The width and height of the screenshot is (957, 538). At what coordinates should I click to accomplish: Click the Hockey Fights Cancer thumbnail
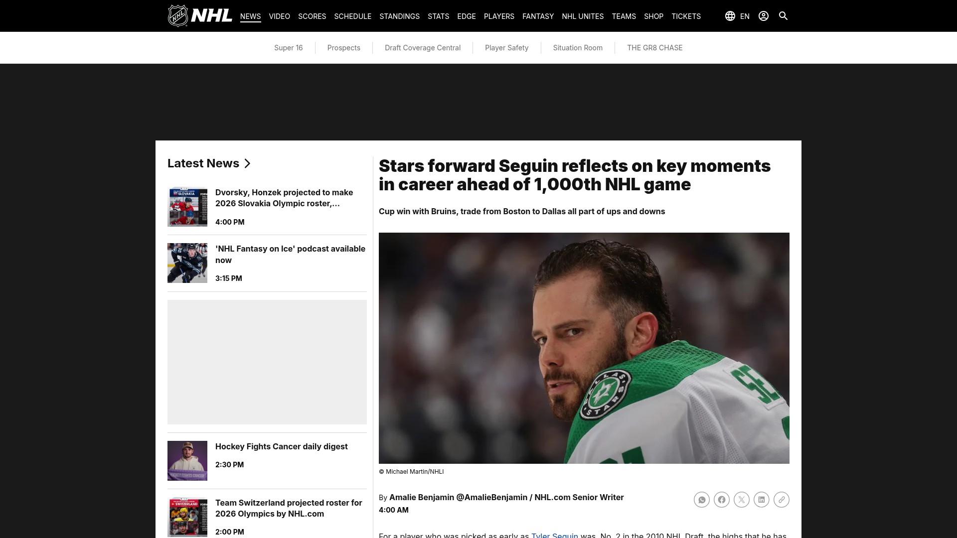(187, 461)
